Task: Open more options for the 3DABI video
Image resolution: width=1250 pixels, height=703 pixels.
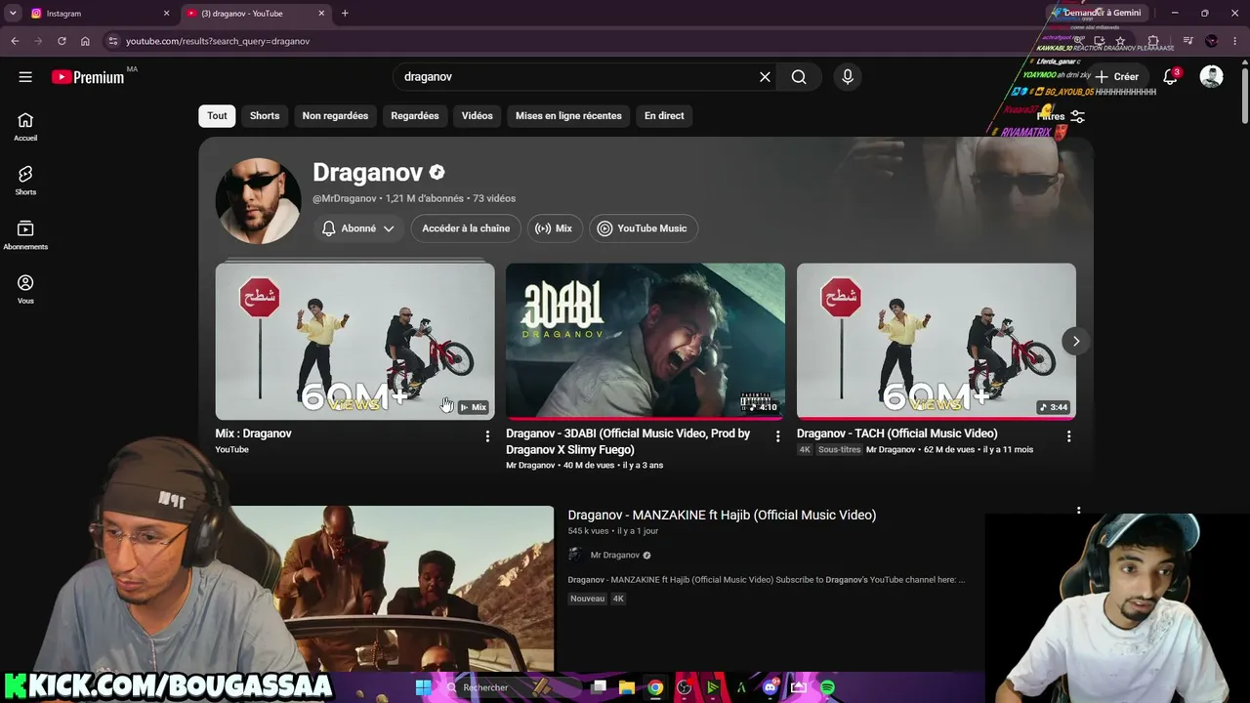Action: (x=777, y=436)
